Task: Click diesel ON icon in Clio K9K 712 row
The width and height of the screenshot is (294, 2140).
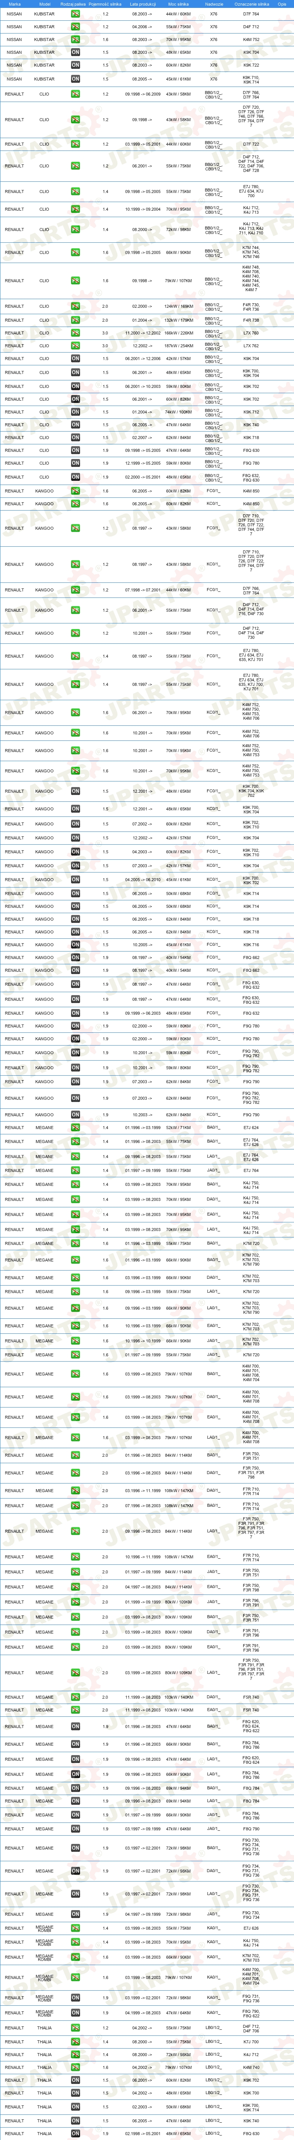Action: [76, 412]
